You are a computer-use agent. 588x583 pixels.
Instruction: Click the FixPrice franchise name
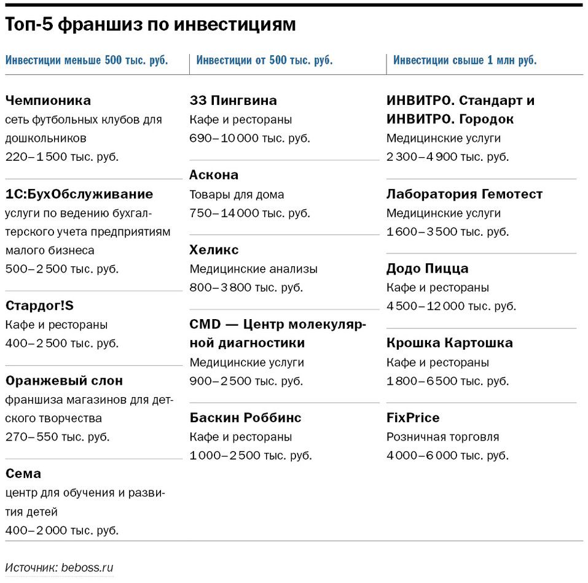(x=413, y=417)
